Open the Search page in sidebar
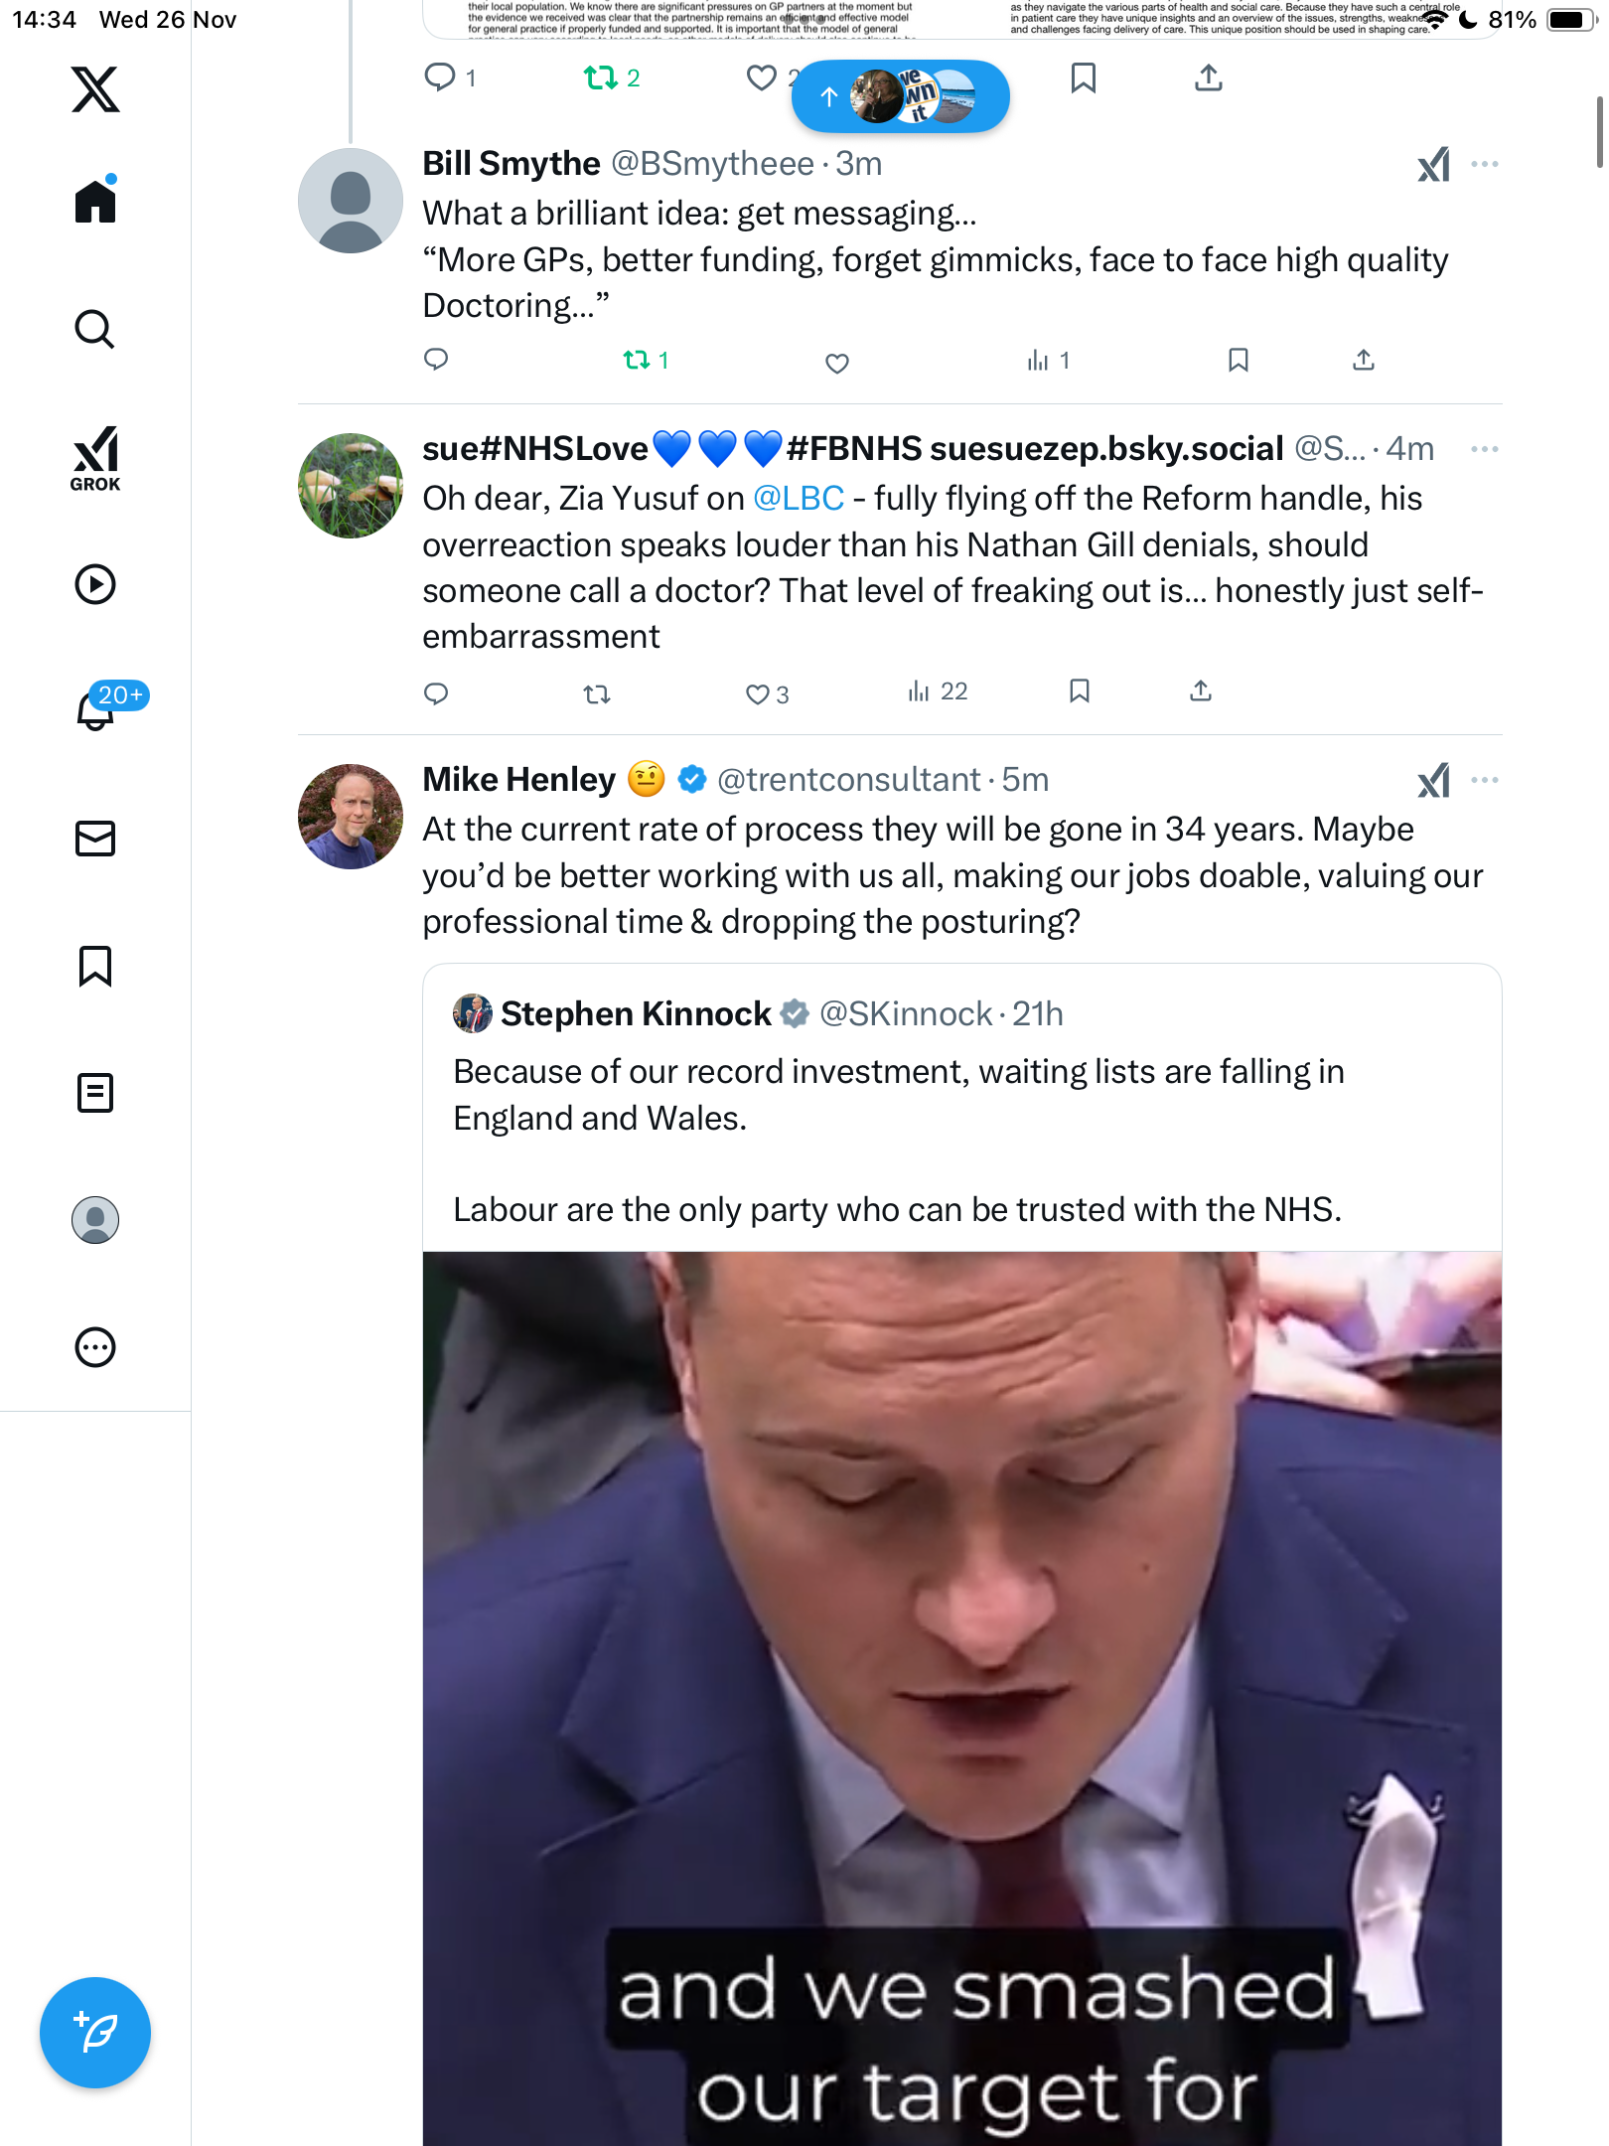The width and height of the screenshot is (1609, 2146). point(95,329)
